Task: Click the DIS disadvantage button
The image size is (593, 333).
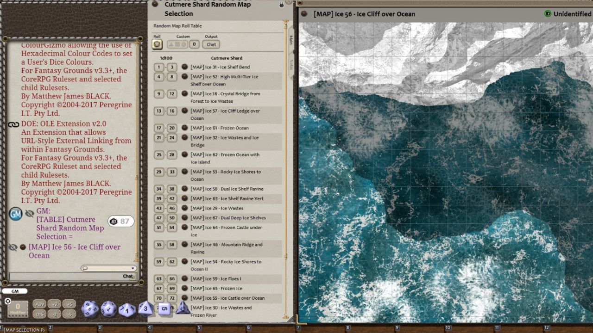Action: click(x=40, y=314)
